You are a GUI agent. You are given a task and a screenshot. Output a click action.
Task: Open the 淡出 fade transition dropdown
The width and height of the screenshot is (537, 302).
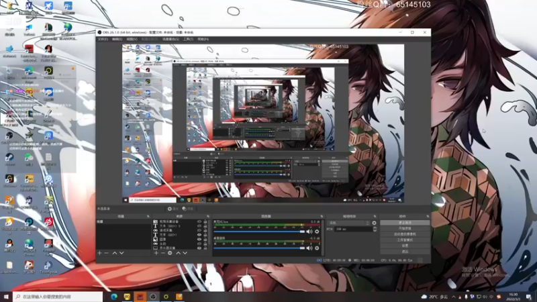coord(348,223)
